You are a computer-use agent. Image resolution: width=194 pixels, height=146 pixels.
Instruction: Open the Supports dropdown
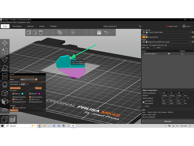click(x=170, y=45)
